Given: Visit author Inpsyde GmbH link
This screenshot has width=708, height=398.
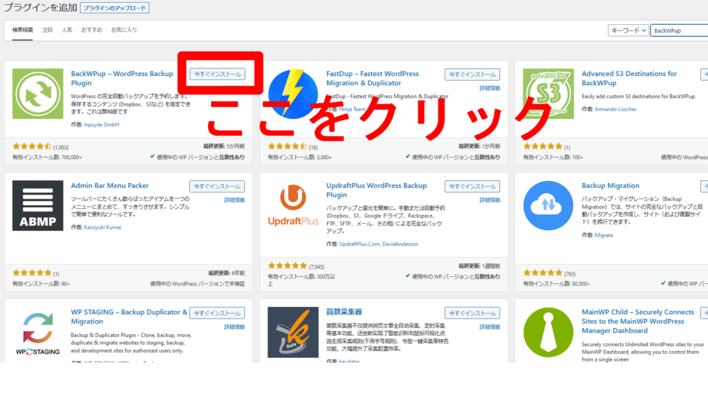Looking at the screenshot, I should (x=102, y=124).
